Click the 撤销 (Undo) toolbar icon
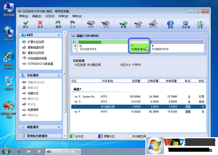The image size is (218, 155). [x=58, y=24]
